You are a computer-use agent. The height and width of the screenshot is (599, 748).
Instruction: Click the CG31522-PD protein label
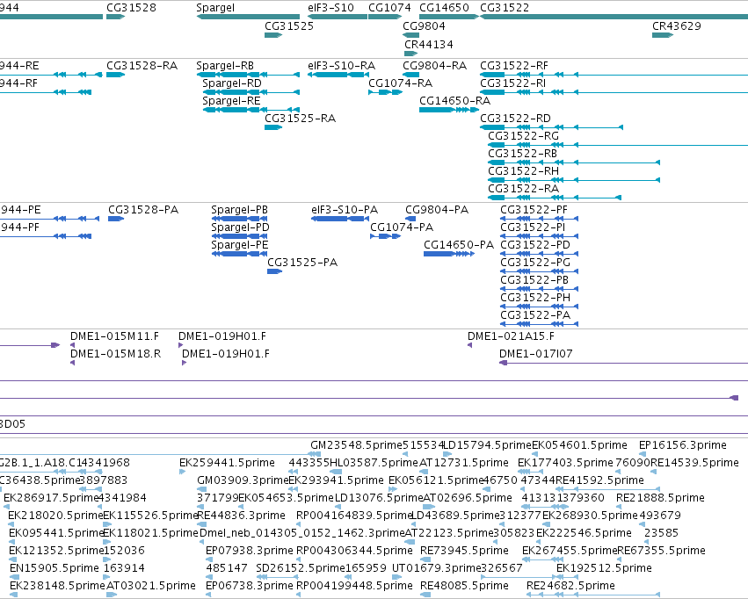tap(535, 245)
